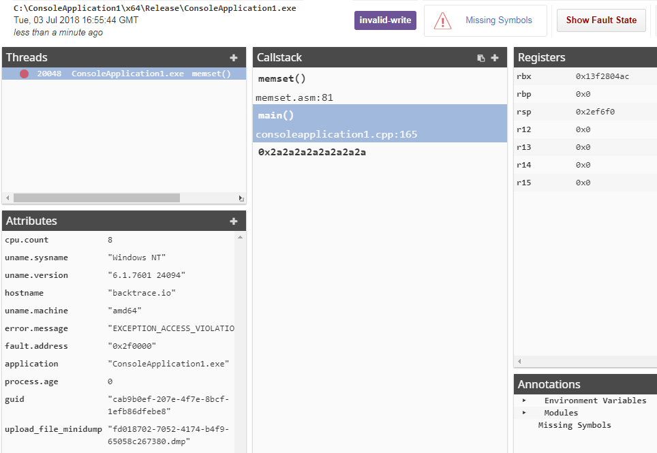This screenshot has width=657, height=453.
Task: Click the plus icon in Threads header
Action: 234,58
